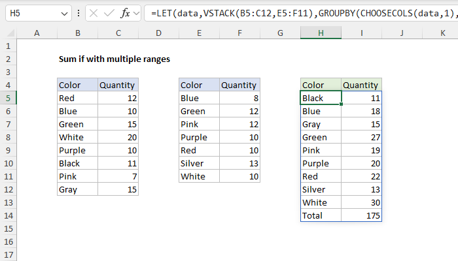Select cell B5 containing Red

pos(77,98)
